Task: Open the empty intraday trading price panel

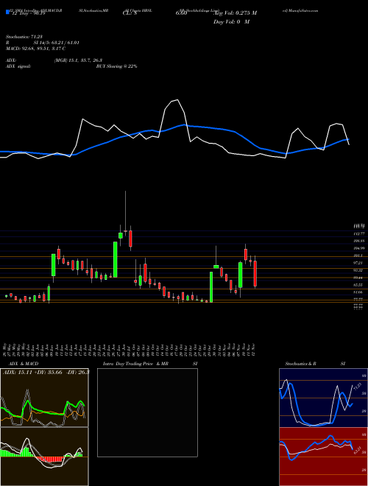Action: [x=147, y=412]
